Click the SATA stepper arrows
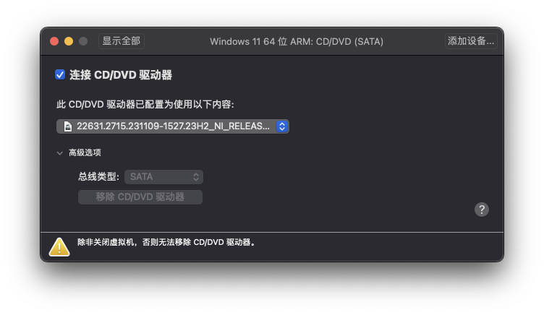Image resolution: width=544 pixels, height=315 pixels. coord(196,177)
